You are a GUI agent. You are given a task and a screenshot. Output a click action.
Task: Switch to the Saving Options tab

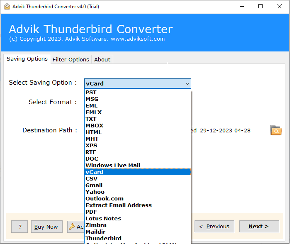point(27,59)
